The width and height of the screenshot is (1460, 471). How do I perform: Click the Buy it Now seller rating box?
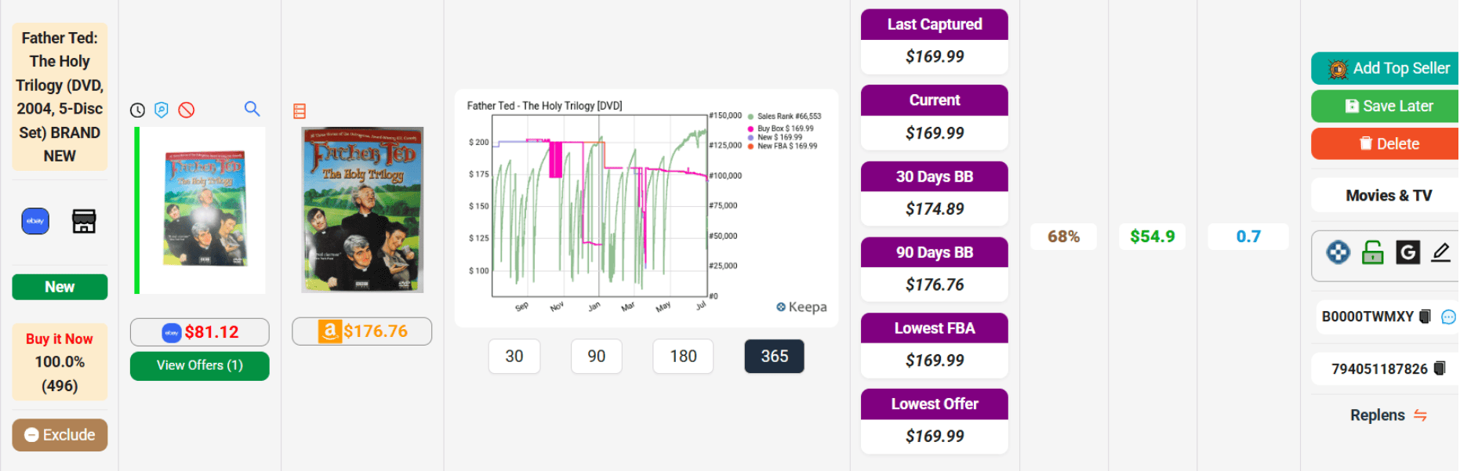tap(60, 362)
